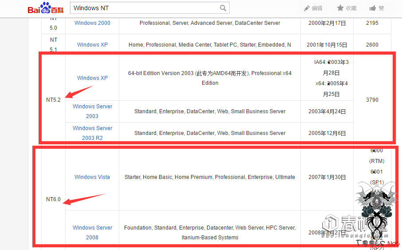This screenshot has height=250, width=402.
Task: Click the Windows Server 2003 R2 editions text
Action: pos(210,133)
